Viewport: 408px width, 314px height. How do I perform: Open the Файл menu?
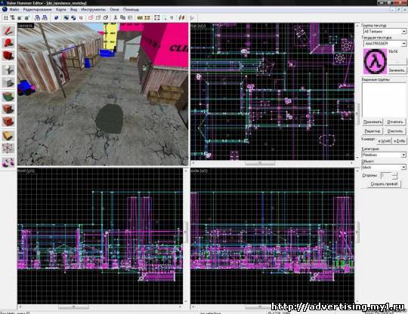coord(14,9)
